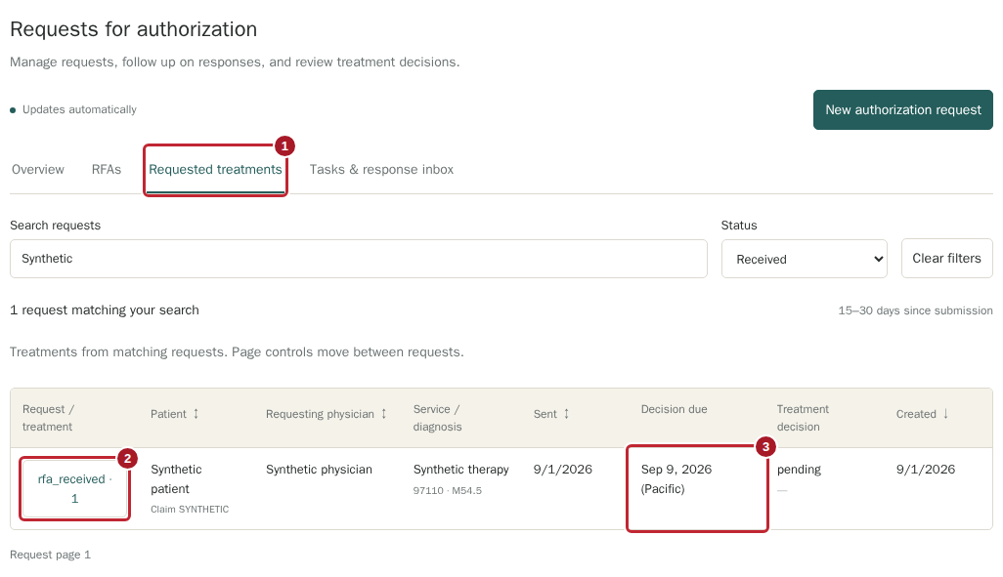
Task: Click 15–30 days since submission text
Action: point(915,310)
